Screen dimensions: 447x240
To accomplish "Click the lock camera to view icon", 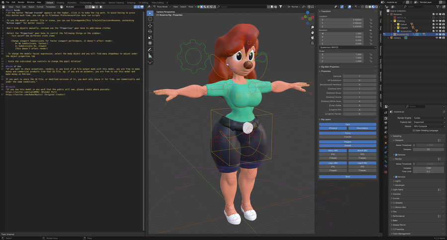I will coord(312,43).
